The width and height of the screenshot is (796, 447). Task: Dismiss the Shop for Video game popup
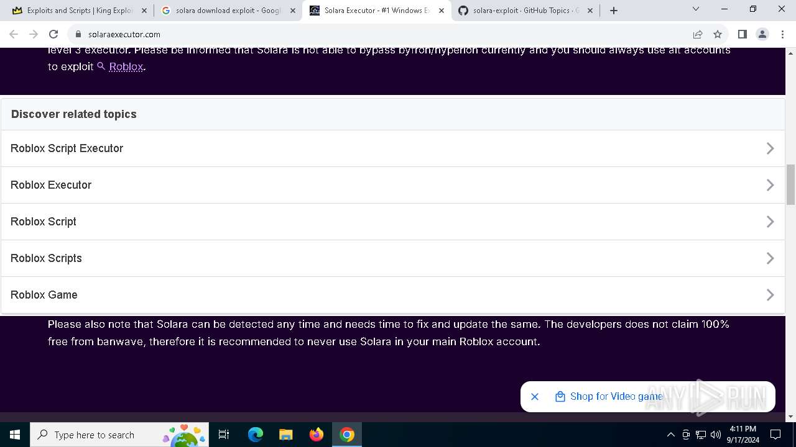pyautogui.click(x=535, y=396)
